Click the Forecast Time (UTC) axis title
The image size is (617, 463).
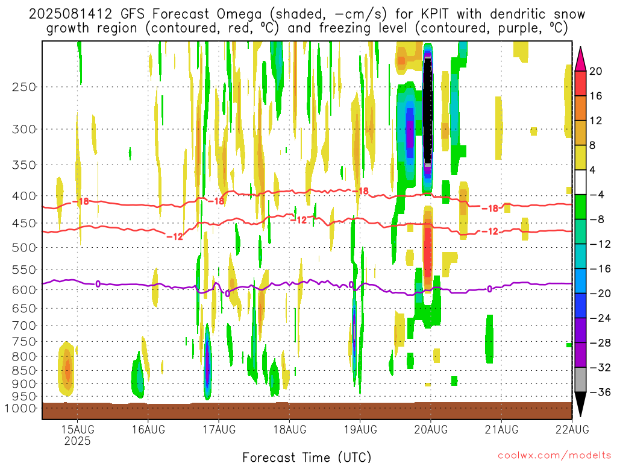click(307, 457)
